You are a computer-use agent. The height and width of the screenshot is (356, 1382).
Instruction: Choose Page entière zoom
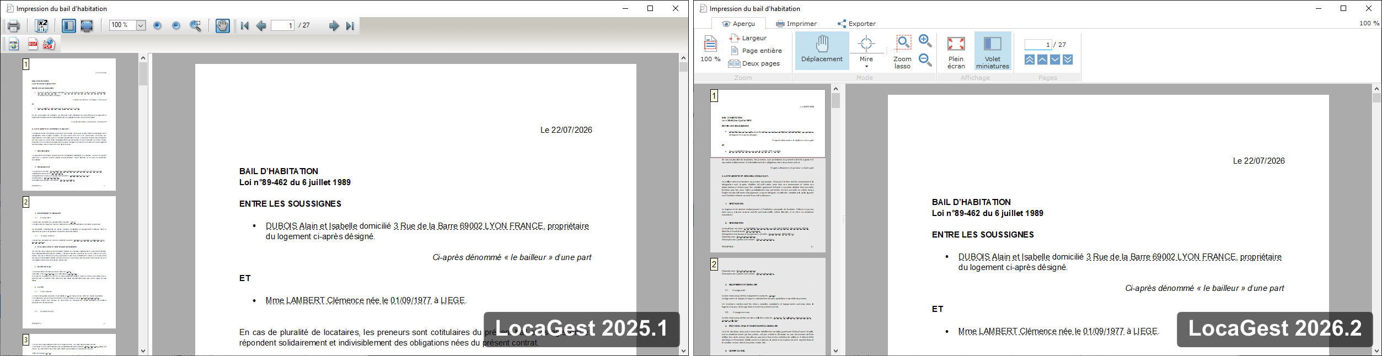pyautogui.click(x=756, y=51)
